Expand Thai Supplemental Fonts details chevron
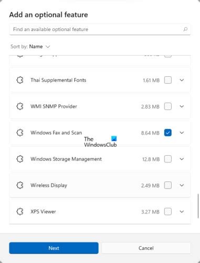 182,80
